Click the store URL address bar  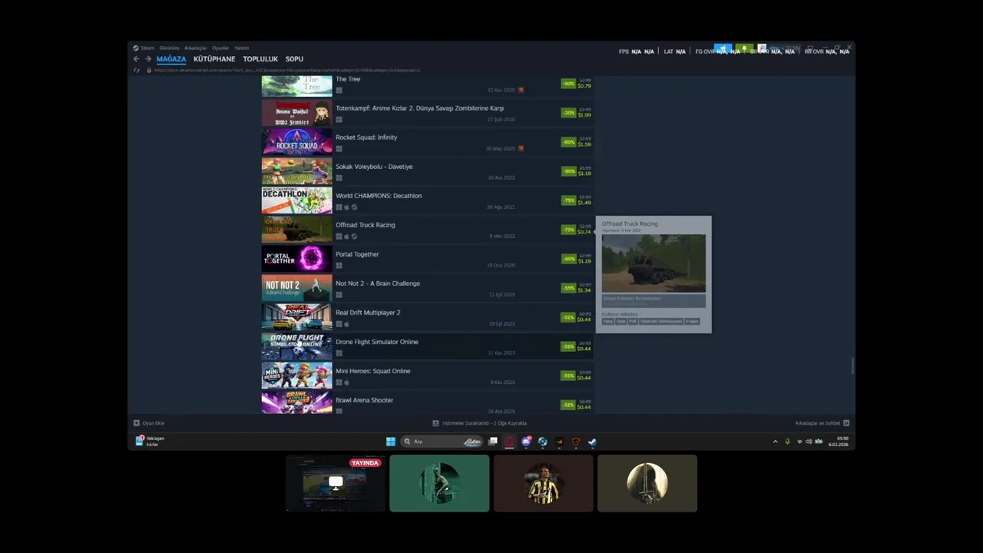coord(287,70)
